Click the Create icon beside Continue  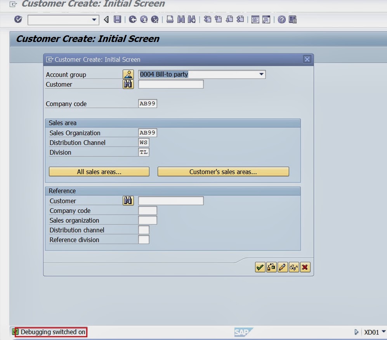[x=271, y=267]
